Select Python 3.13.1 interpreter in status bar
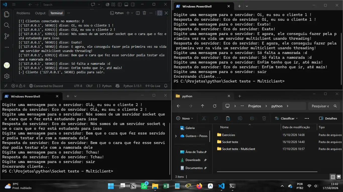The image size is (343, 192). 132,86
